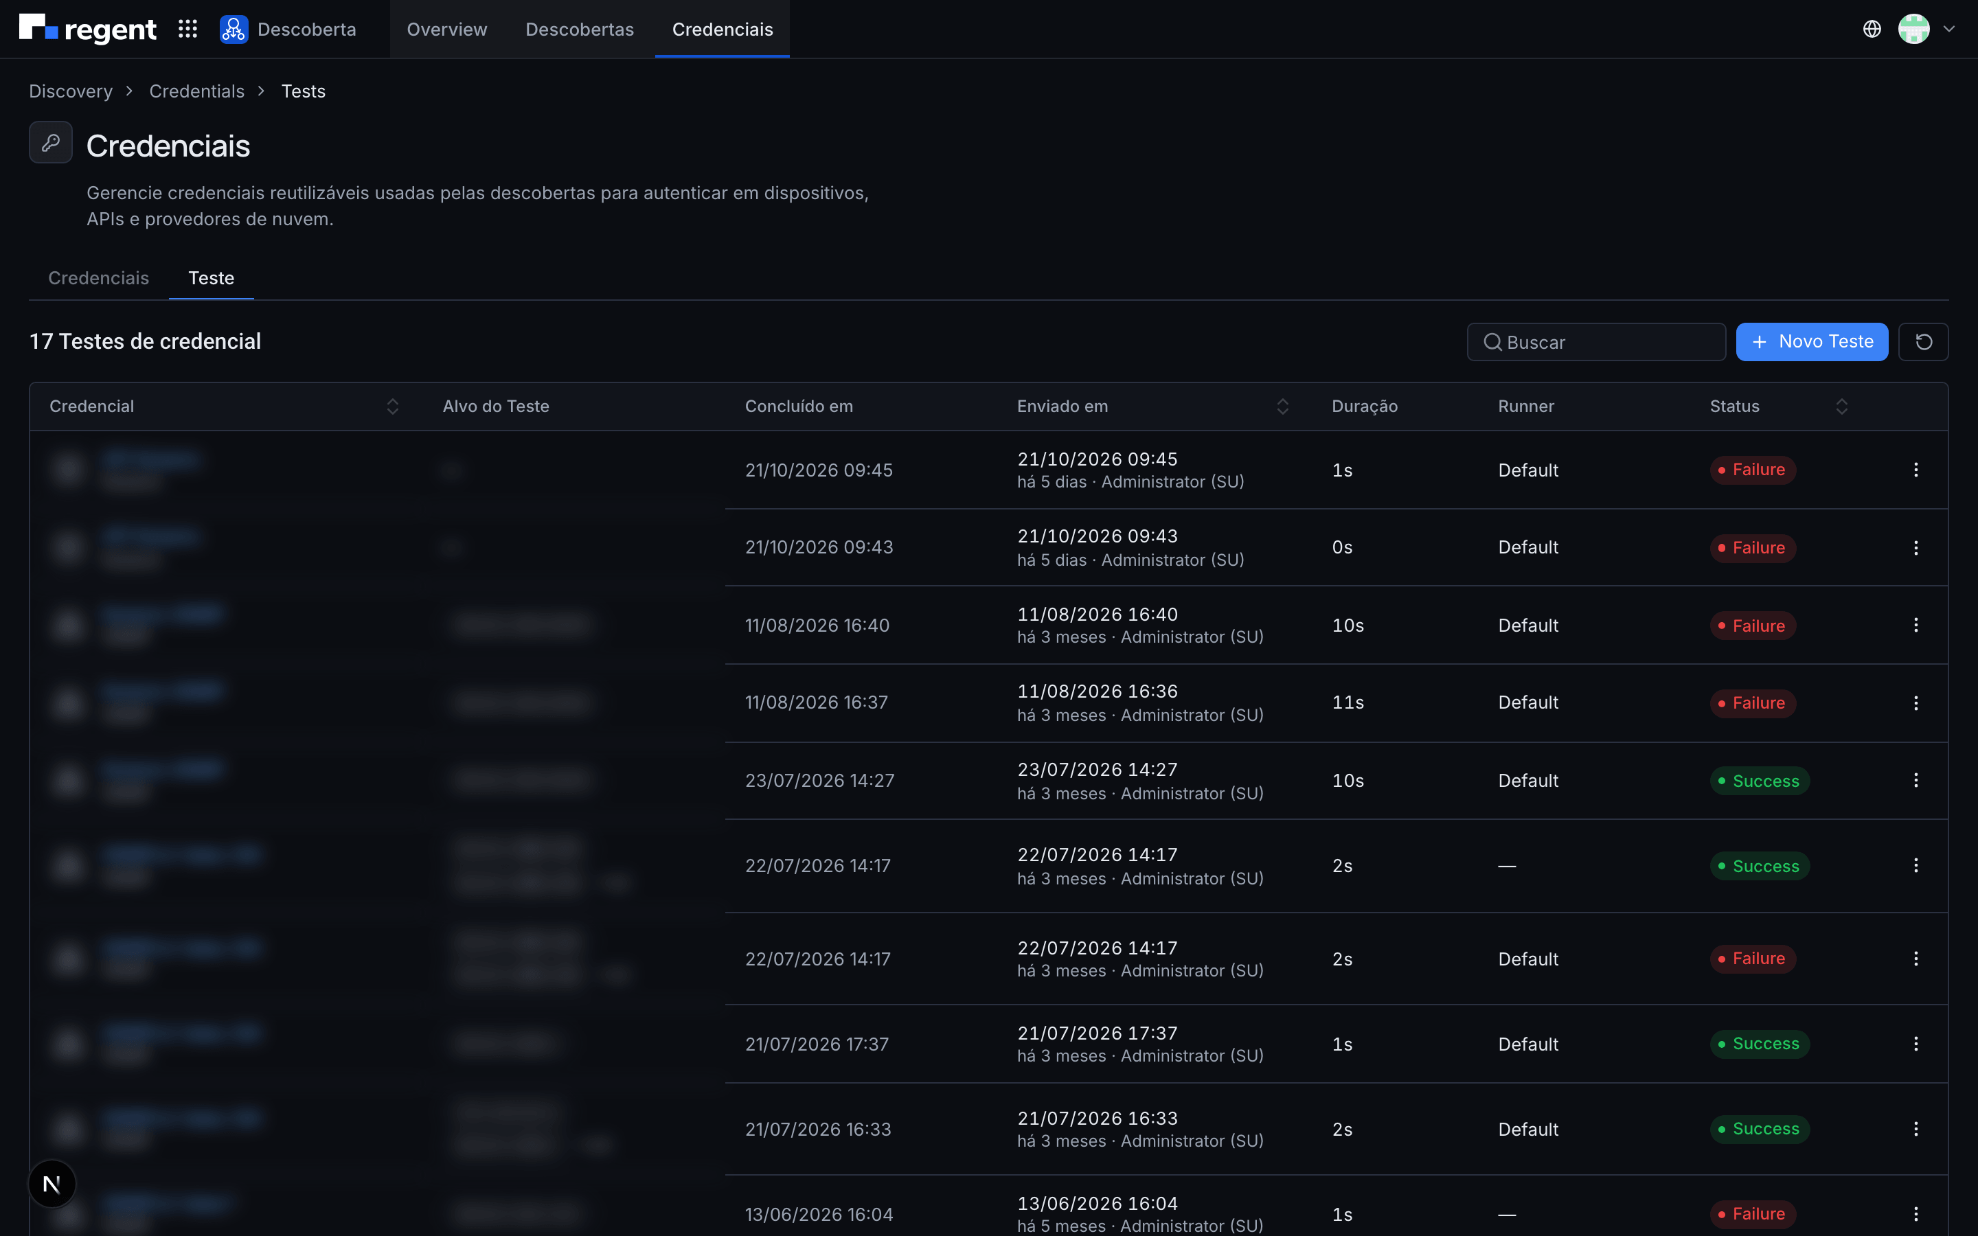Click the Concluído em column header
Viewport: 1978px width, 1236px height.
[799, 407]
